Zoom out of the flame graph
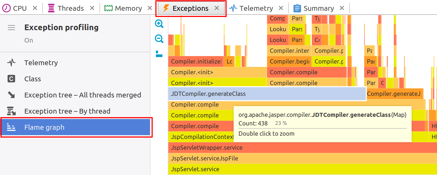The image size is (437, 175). [x=159, y=39]
